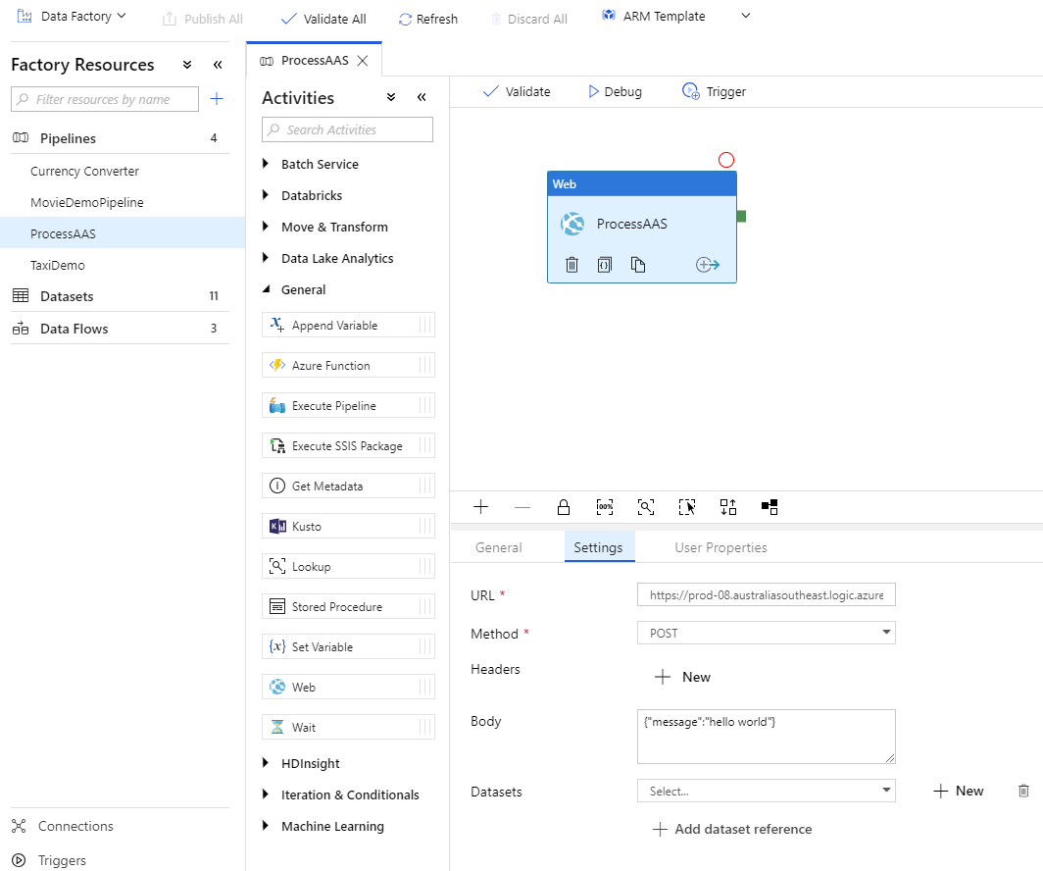Click the canvas zoom in plus icon

(480, 507)
